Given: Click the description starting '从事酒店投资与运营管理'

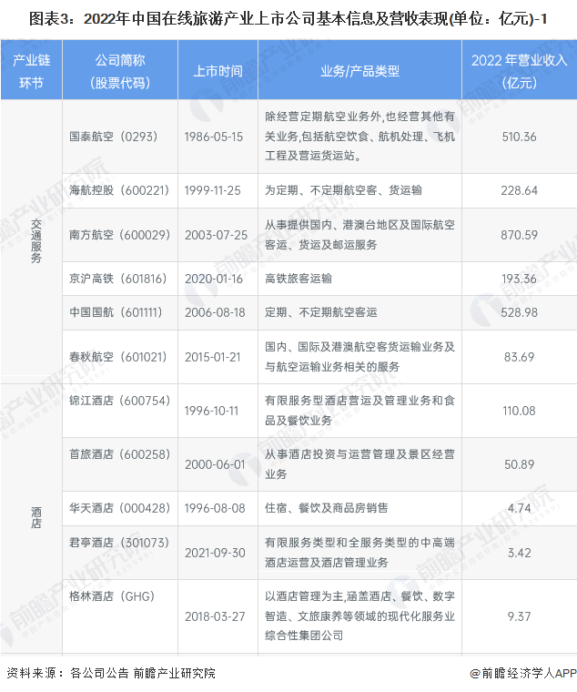Looking at the screenshot, I should coord(359,464).
